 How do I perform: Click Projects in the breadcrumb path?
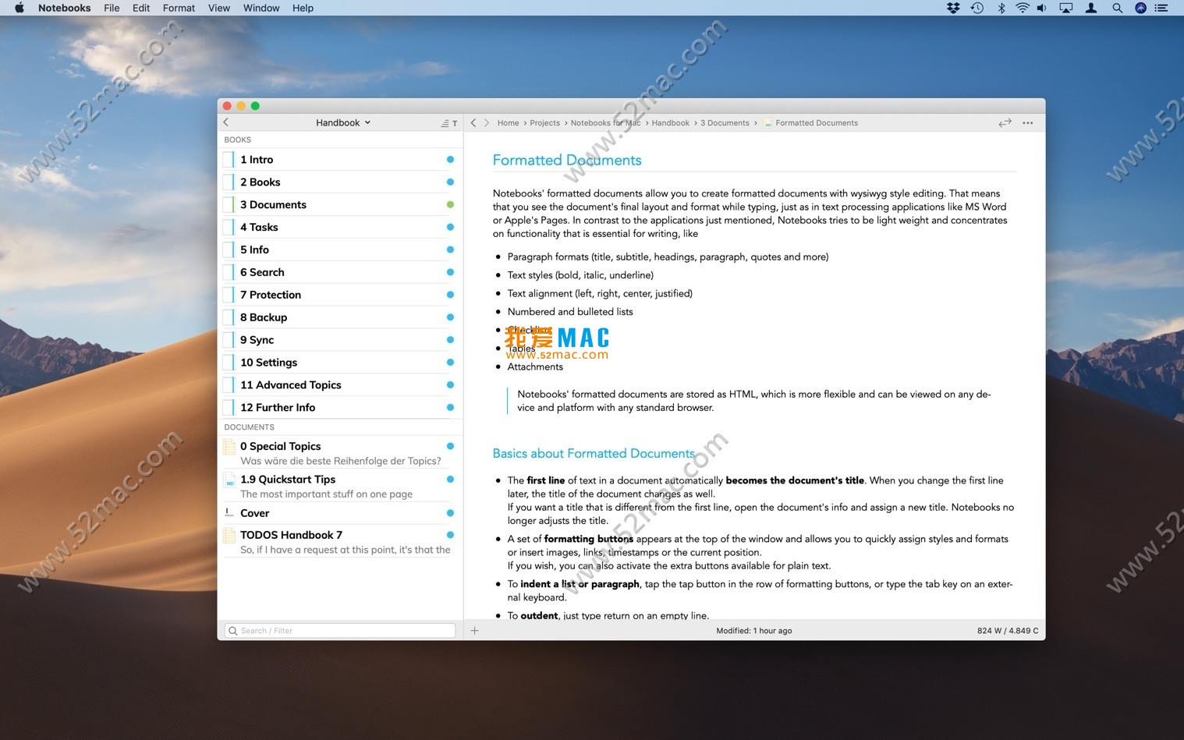click(544, 123)
